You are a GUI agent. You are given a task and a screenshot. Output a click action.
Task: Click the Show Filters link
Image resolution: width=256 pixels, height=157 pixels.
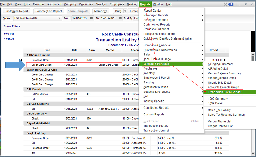pos(12,26)
